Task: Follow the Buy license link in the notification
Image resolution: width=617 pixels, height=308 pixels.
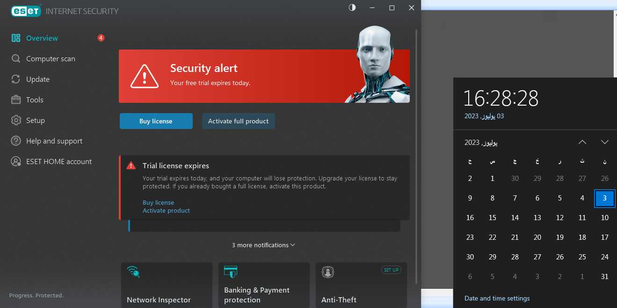Action: click(158, 203)
